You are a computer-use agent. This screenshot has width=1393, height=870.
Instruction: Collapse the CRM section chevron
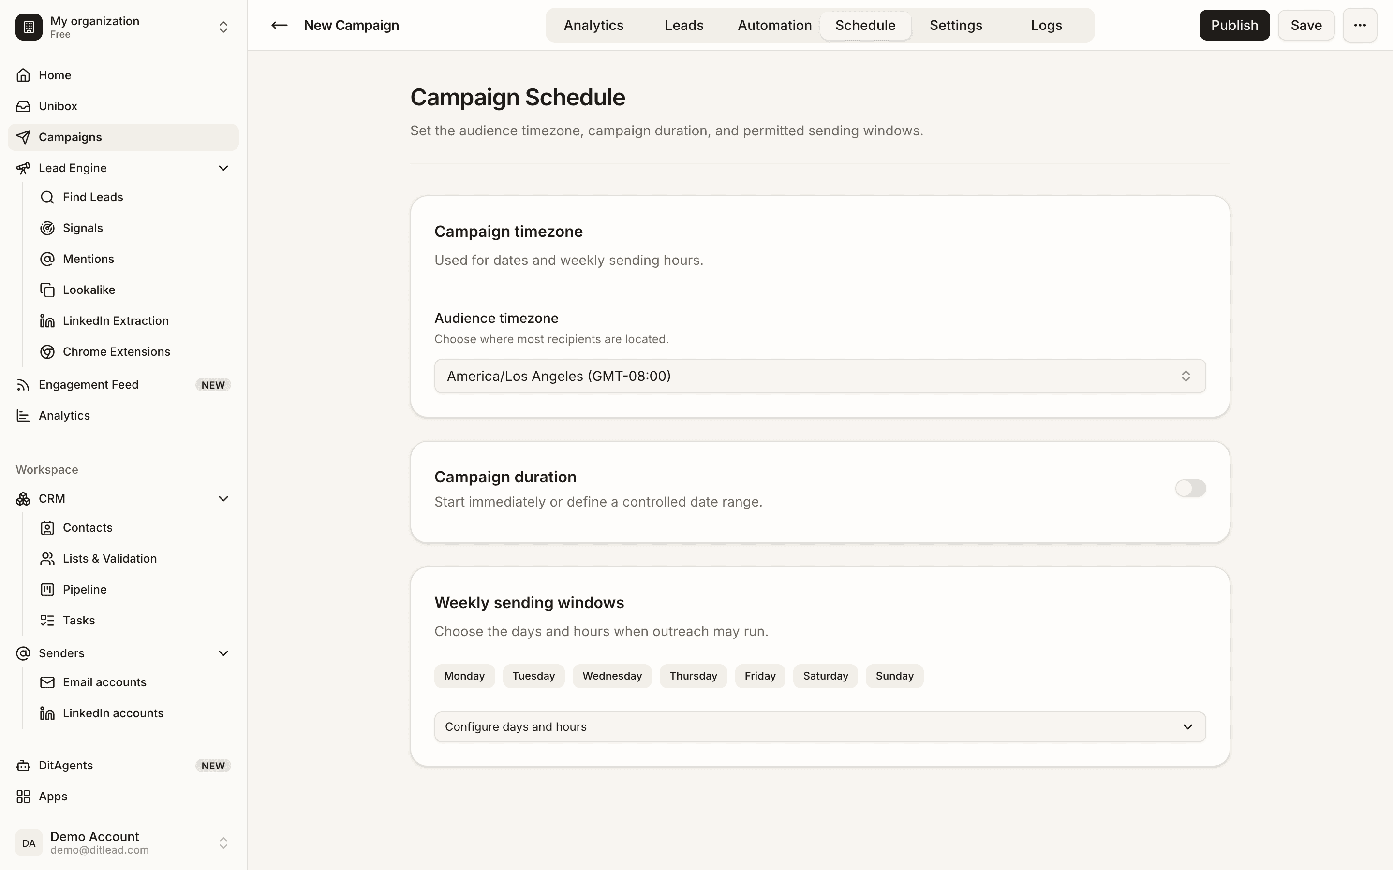(x=223, y=499)
